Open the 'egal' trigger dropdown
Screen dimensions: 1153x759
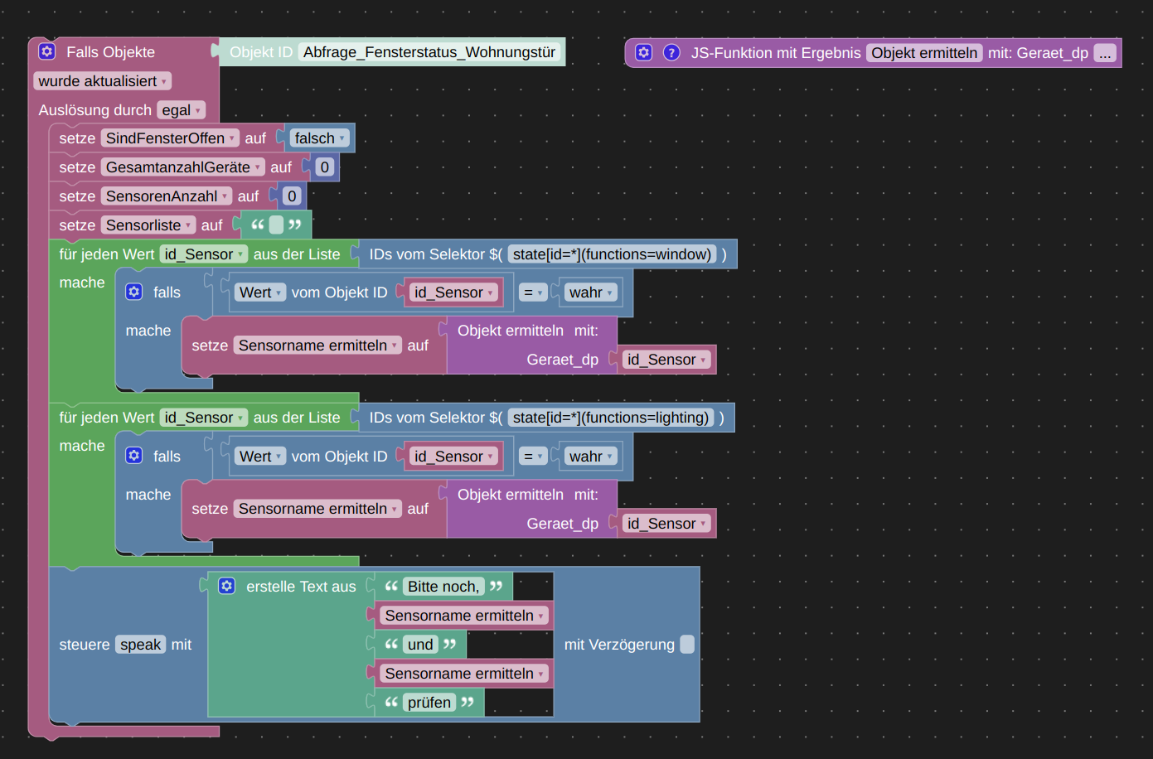coord(181,110)
